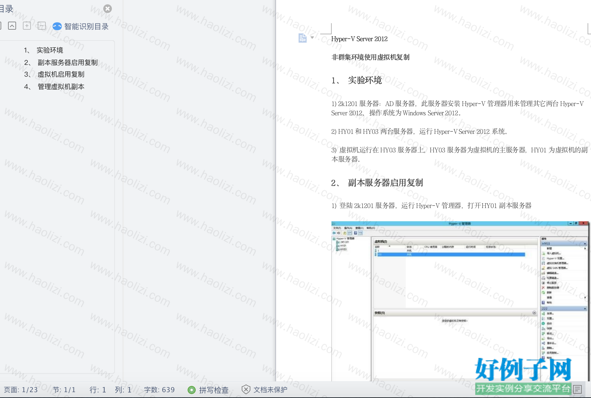This screenshot has height=398, width=591.
Task: Open outline entry 4、管理虚拟机副本
Action: tap(54, 87)
